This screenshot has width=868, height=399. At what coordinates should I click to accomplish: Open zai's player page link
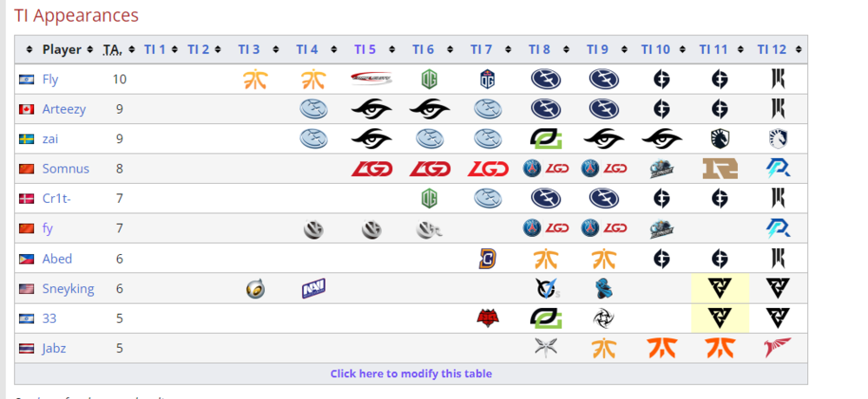coord(50,139)
